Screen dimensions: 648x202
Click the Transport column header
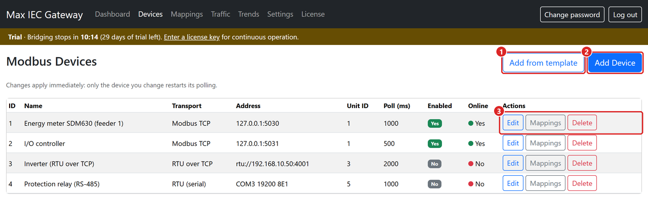click(187, 106)
